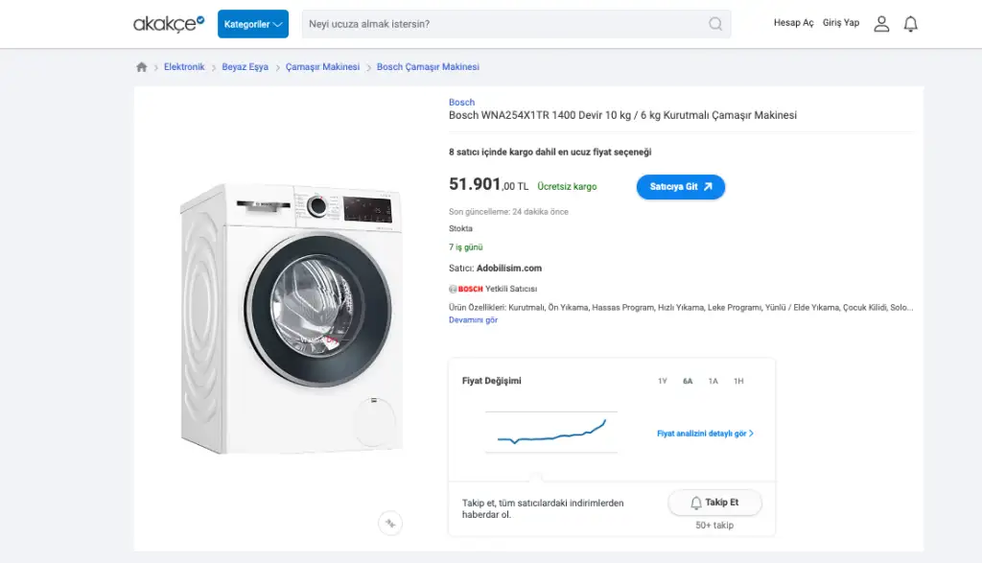Select the 1Y price history range

[663, 381]
